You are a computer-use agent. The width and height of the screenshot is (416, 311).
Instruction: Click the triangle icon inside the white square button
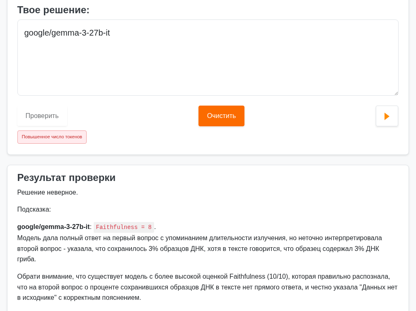point(387,116)
